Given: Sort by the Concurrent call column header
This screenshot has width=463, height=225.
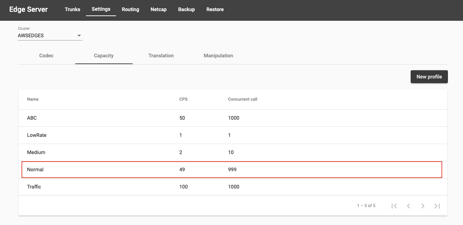Looking at the screenshot, I should (243, 99).
